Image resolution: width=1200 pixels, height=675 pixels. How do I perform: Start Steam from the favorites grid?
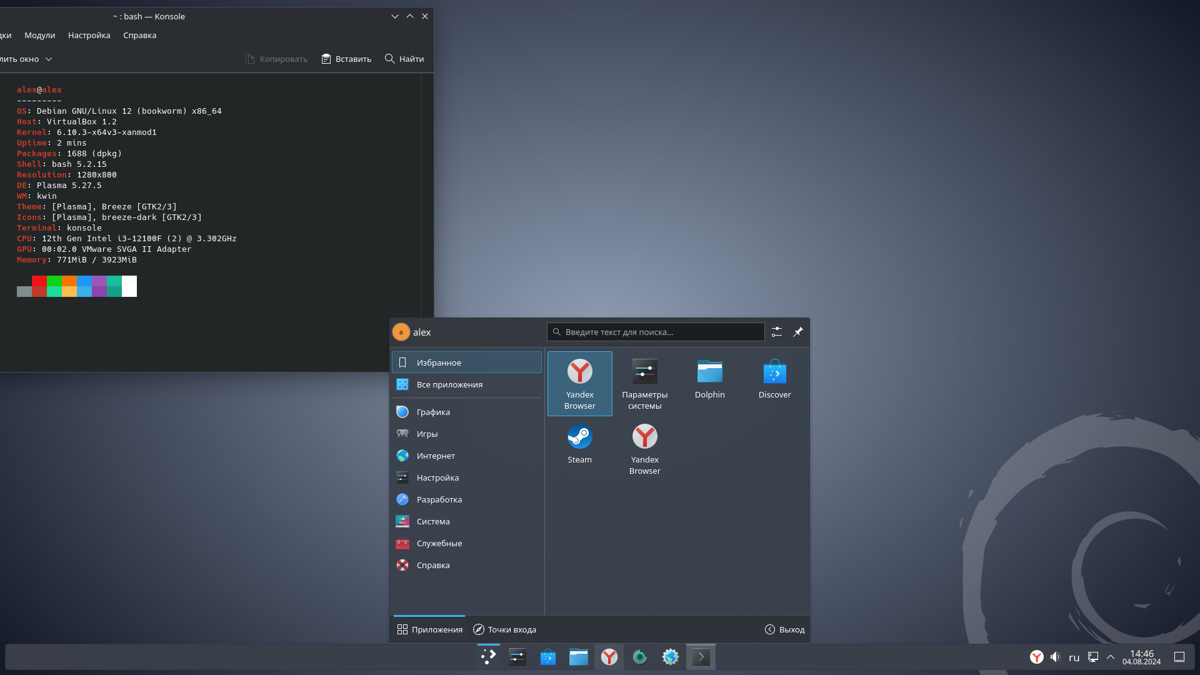pyautogui.click(x=579, y=448)
